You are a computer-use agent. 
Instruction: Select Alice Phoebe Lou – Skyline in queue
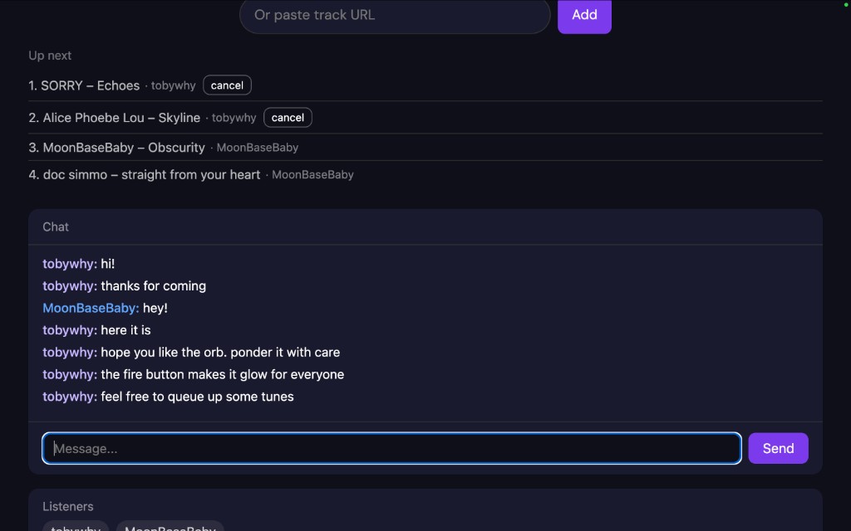[x=121, y=118]
